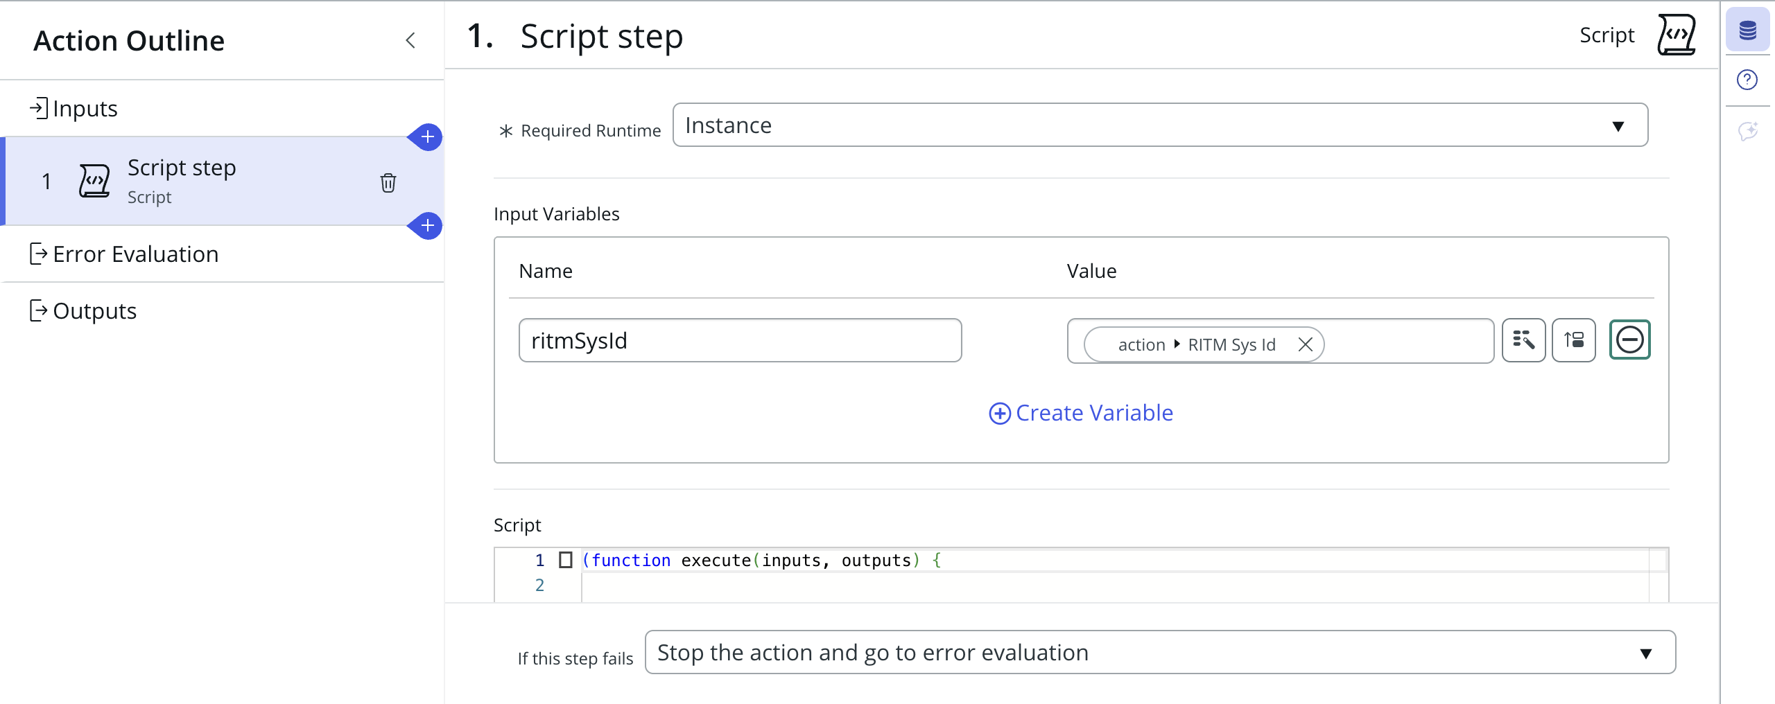Click the plus button above Script step
This screenshot has width=1775, height=704.
pos(427,137)
